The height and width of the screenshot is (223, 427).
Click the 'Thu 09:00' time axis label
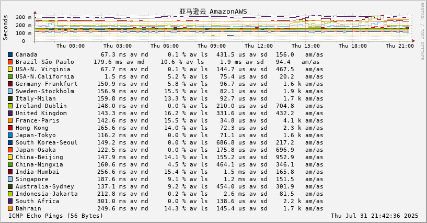(x=212, y=46)
